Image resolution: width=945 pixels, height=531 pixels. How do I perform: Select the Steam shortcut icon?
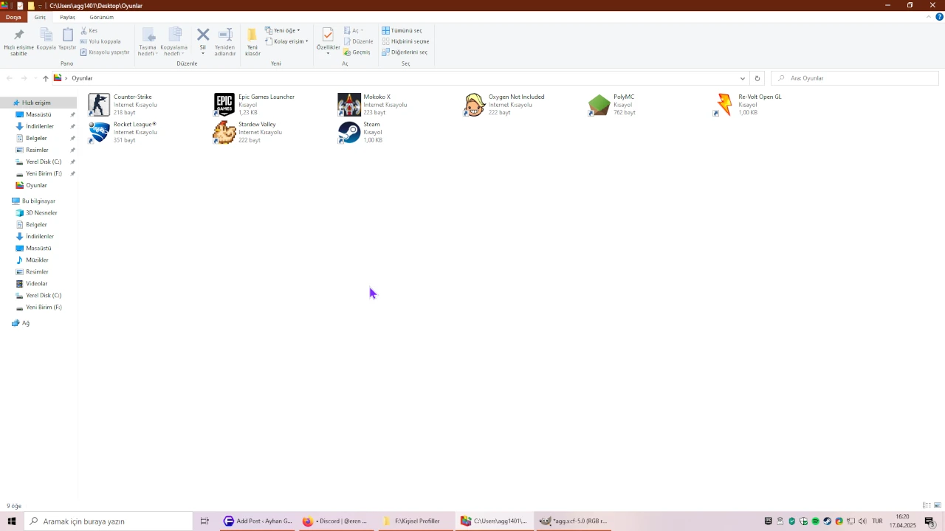[x=349, y=132]
